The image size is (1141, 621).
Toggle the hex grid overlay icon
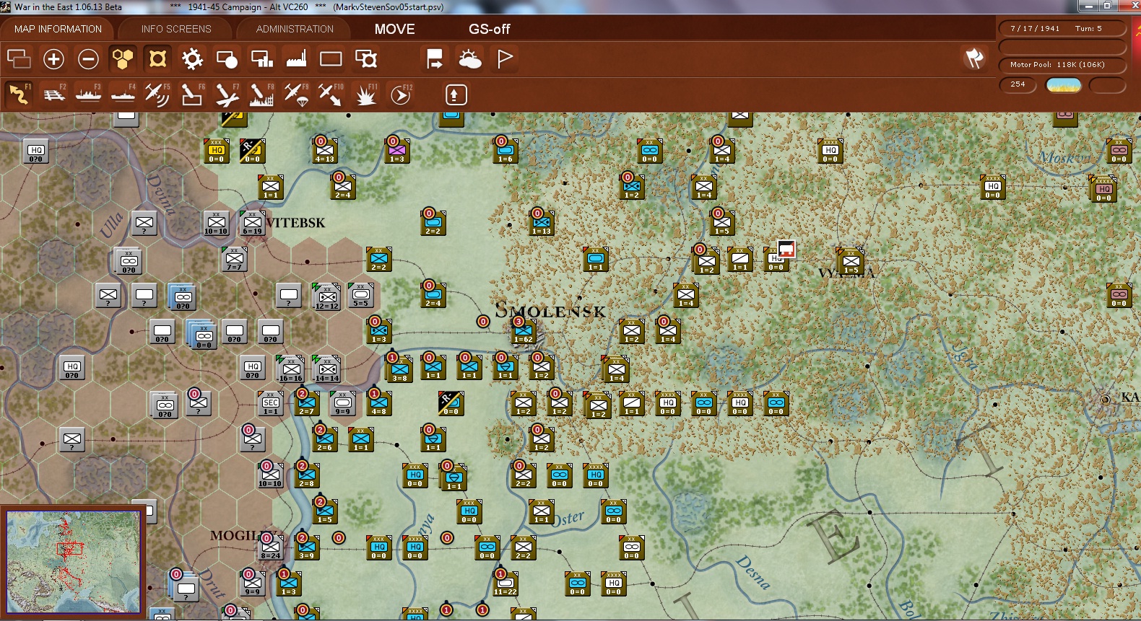click(123, 59)
